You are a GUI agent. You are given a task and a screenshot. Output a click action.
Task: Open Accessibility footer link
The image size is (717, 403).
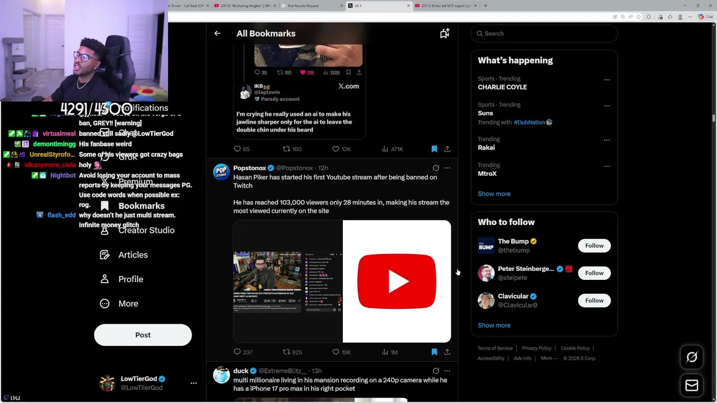tap(491, 358)
